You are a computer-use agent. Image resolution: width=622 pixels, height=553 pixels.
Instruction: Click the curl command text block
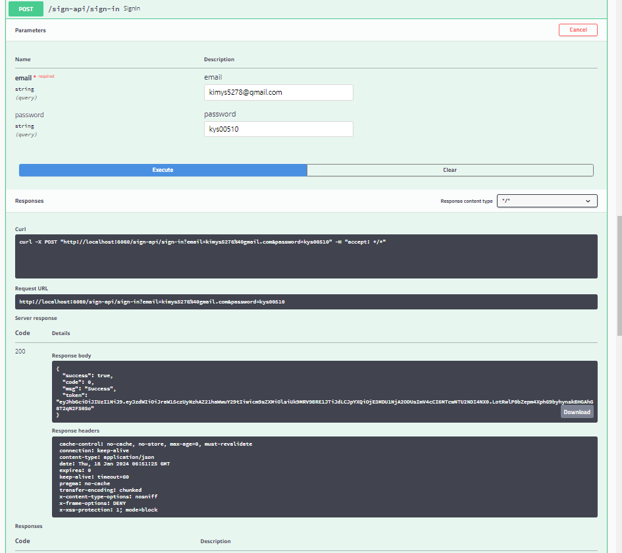coord(306,256)
